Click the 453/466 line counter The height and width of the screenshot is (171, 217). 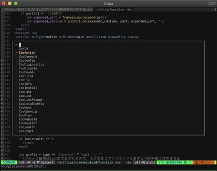(x=174, y=162)
